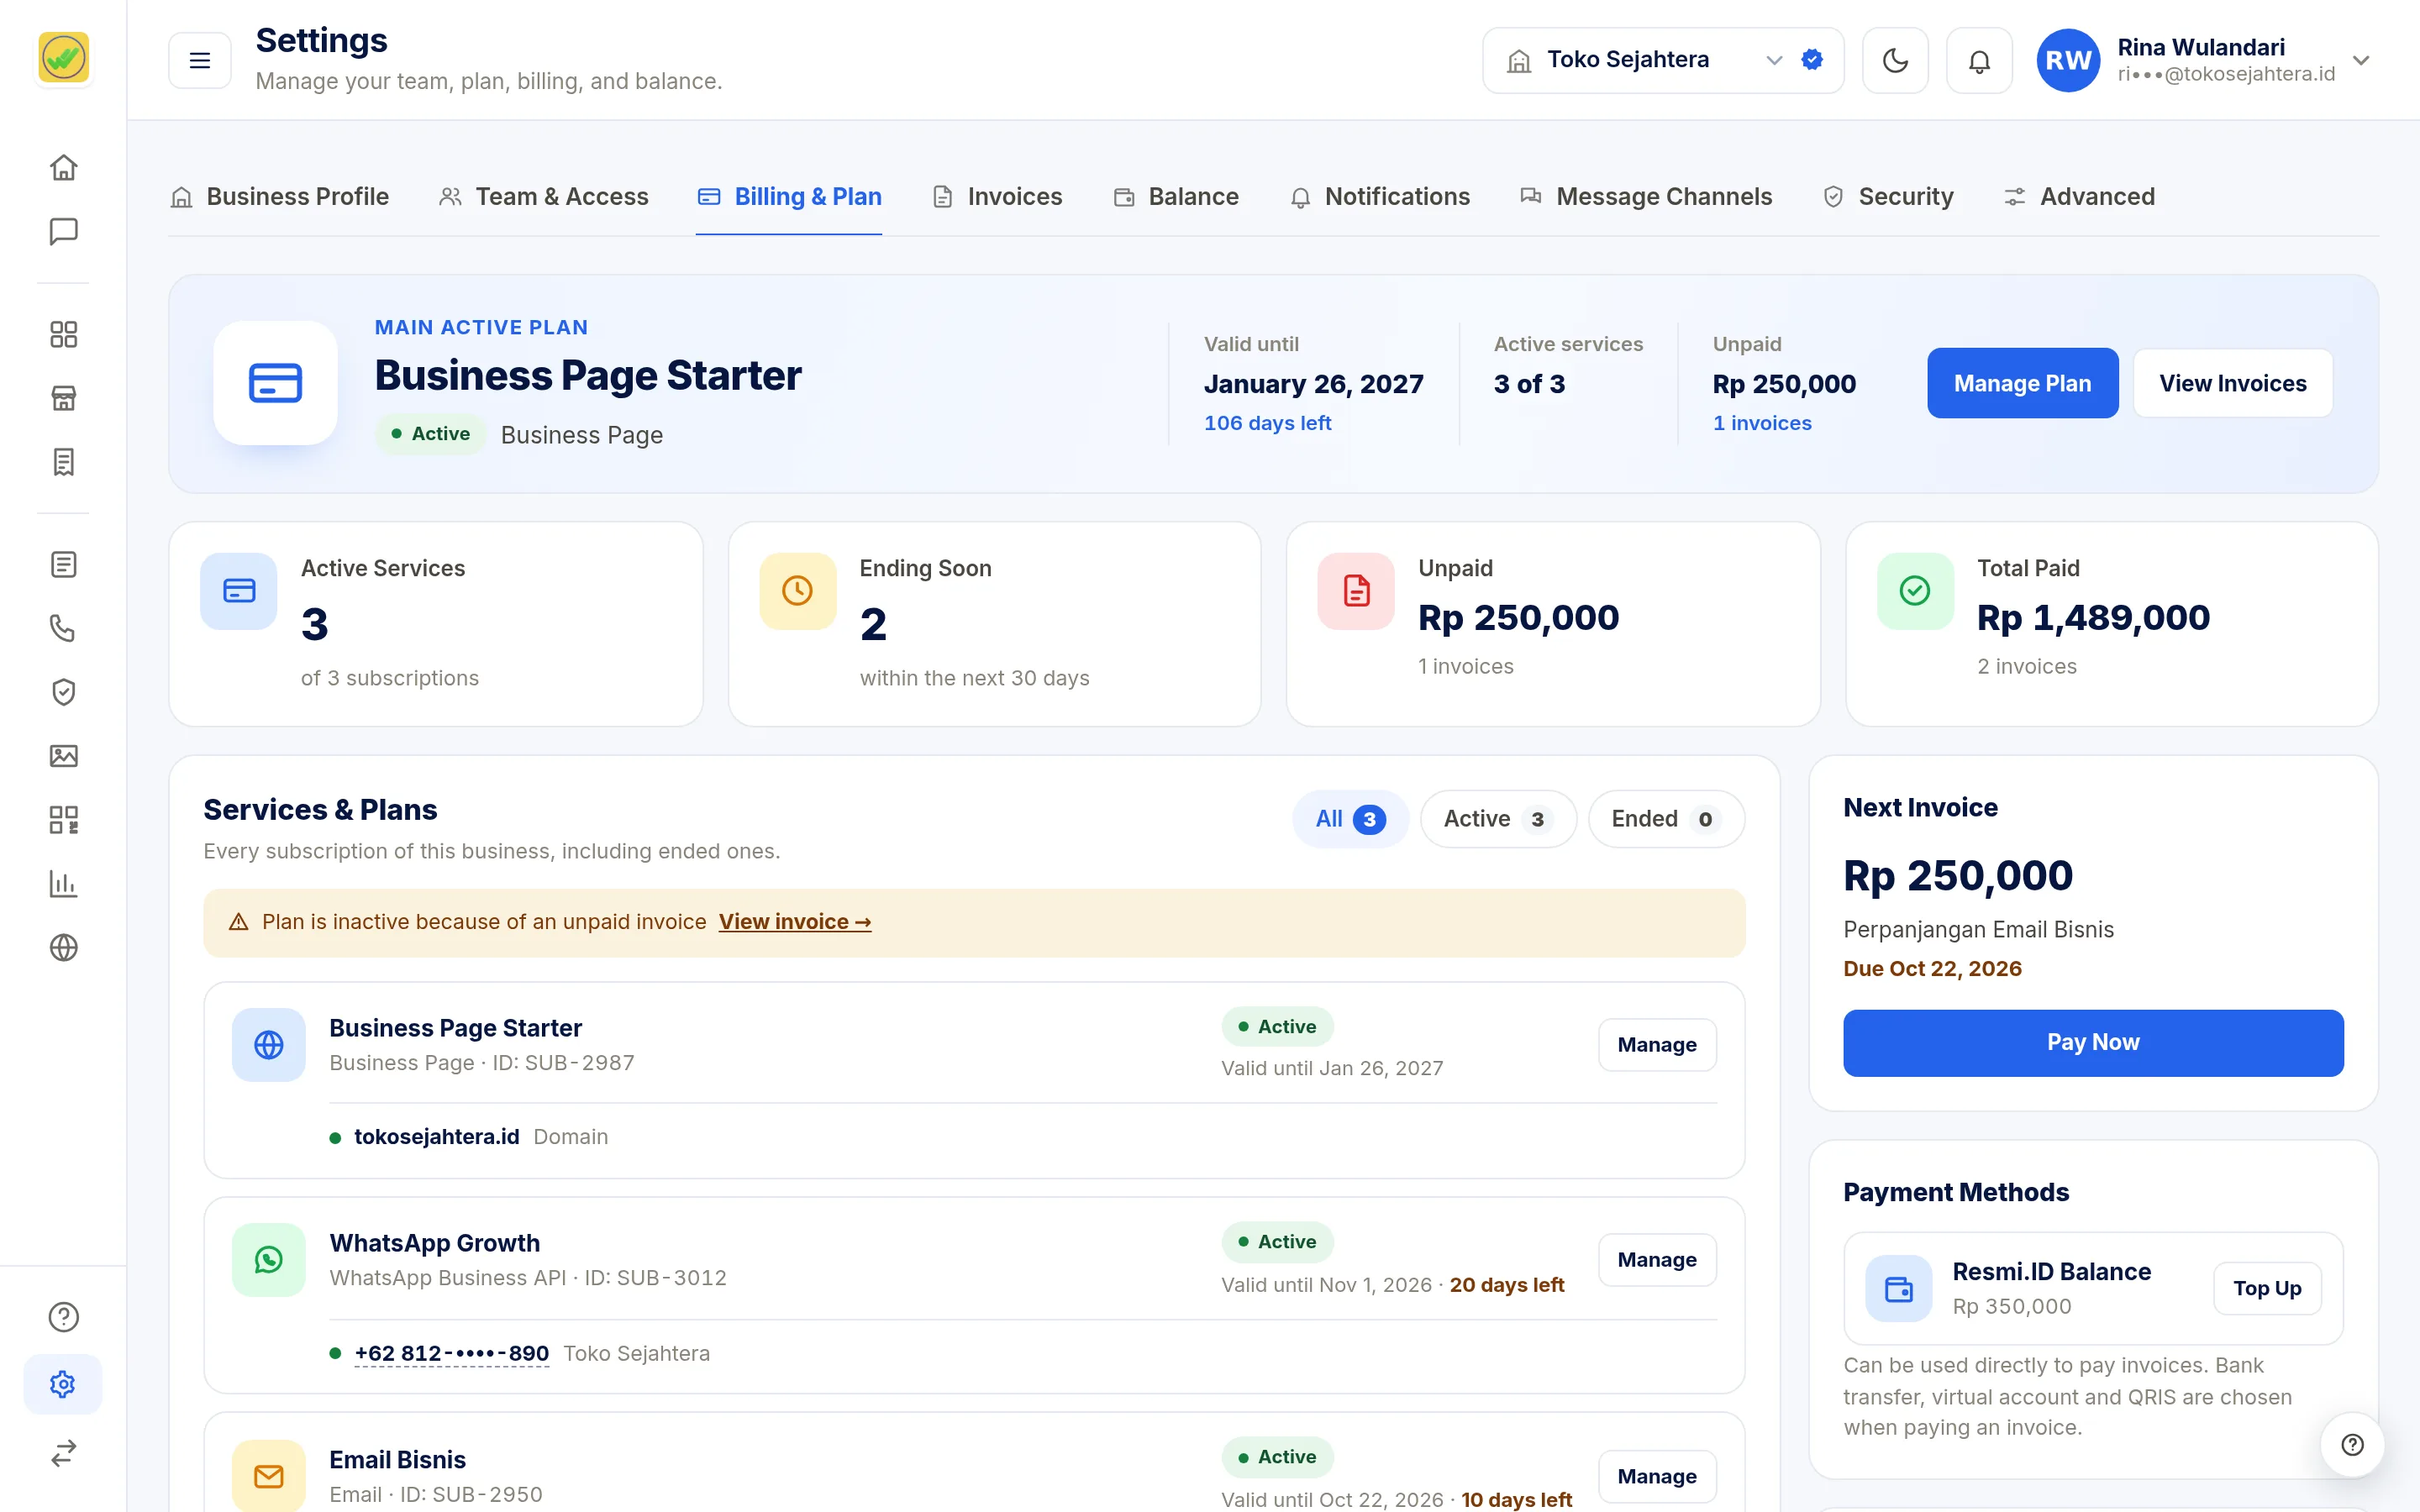Expand the Rina Wulandari account menu
The height and width of the screenshot is (1512, 2420).
click(x=2204, y=61)
